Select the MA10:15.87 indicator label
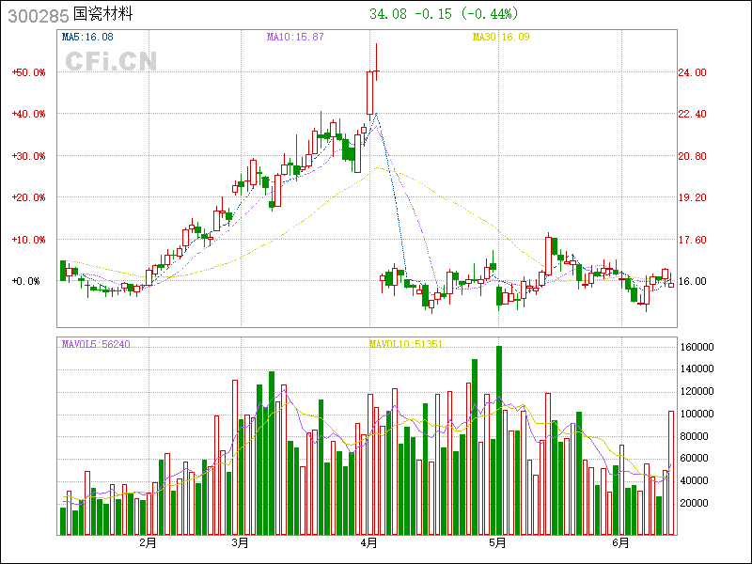Image resolution: width=752 pixels, height=564 pixels. pyautogui.click(x=295, y=37)
